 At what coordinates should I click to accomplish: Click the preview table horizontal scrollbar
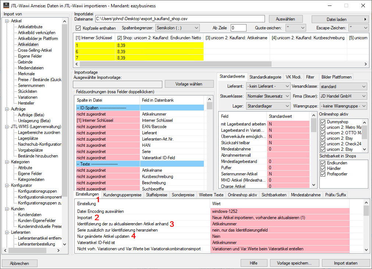pyautogui.click(x=176, y=64)
